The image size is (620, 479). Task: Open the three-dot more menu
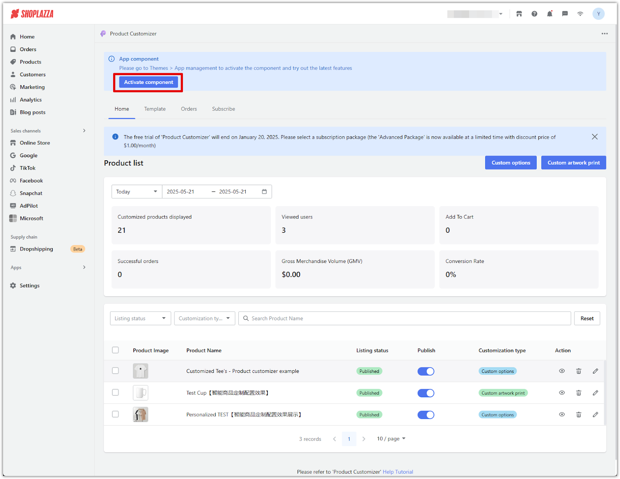pyautogui.click(x=604, y=34)
